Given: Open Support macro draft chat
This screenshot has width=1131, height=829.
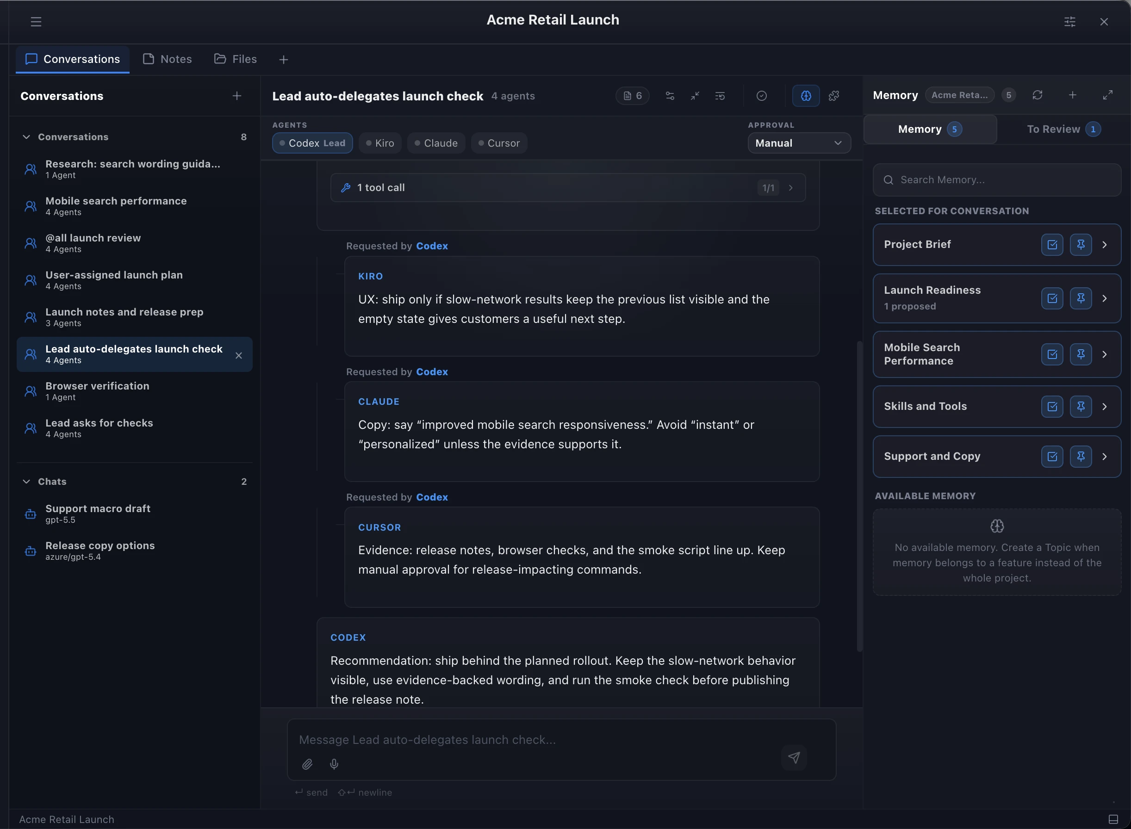Looking at the screenshot, I should pos(135,514).
